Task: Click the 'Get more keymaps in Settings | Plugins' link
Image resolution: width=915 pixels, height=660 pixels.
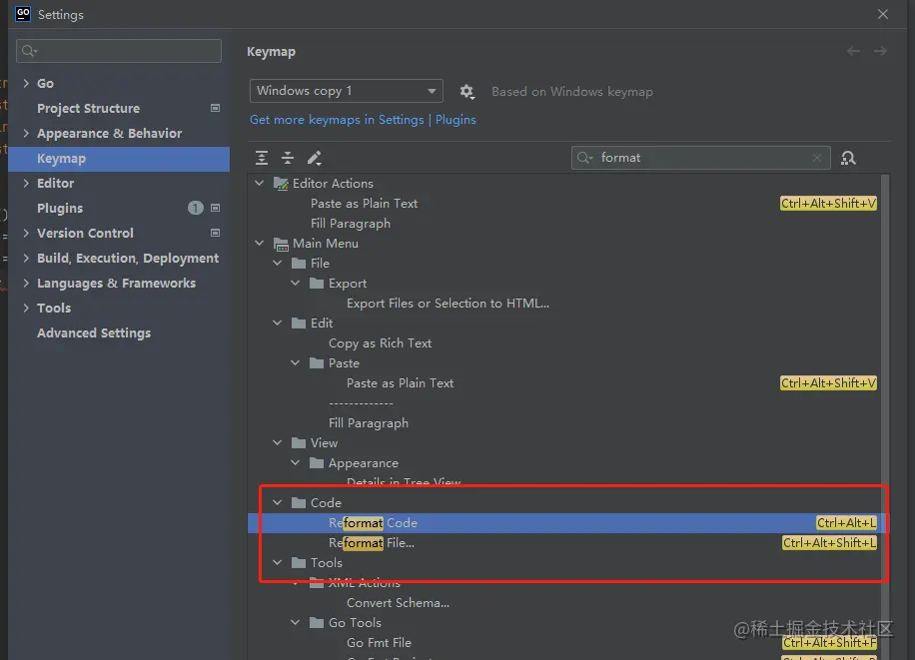Action: coord(363,120)
